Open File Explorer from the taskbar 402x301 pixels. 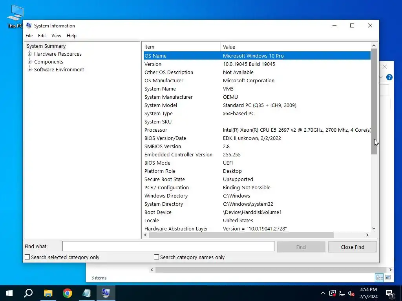[48, 293]
